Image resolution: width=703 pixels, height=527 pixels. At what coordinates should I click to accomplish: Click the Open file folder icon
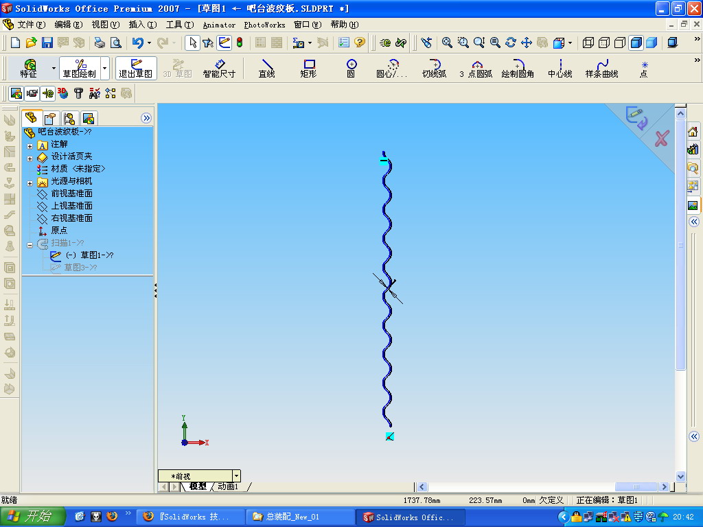coord(31,43)
